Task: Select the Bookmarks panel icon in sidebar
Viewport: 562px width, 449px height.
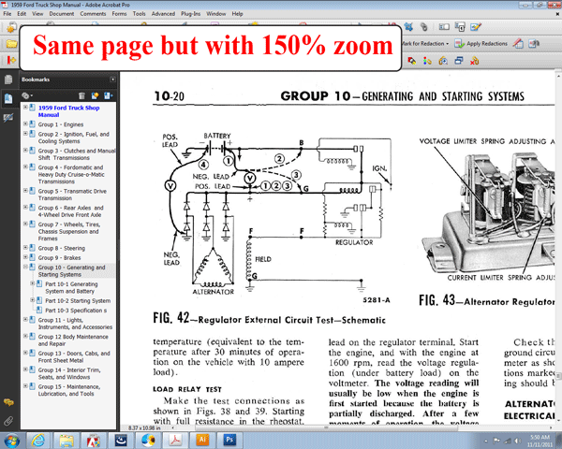Action: click(x=8, y=98)
